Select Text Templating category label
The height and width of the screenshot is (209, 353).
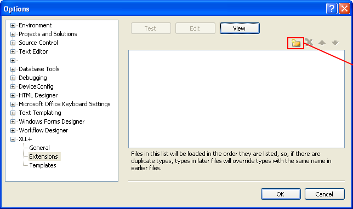click(x=40, y=113)
